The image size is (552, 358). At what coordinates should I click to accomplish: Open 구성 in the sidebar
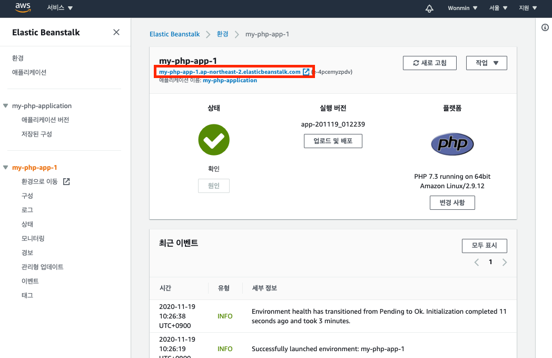pyautogui.click(x=27, y=196)
